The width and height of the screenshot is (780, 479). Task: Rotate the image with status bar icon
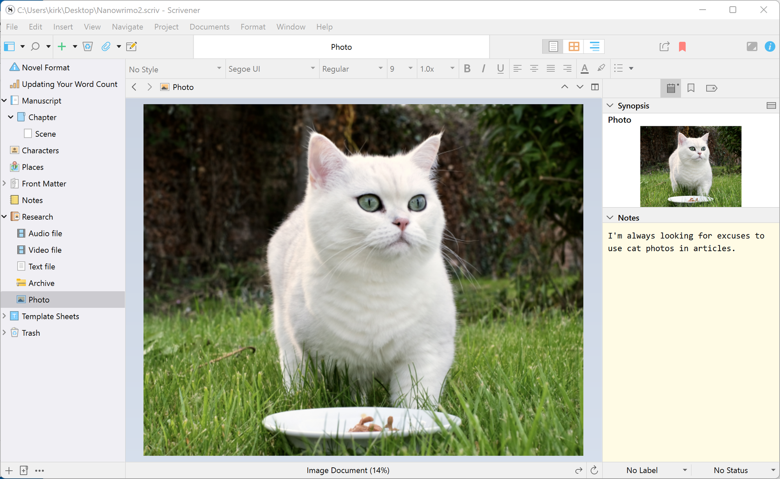pyautogui.click(x=594, y=470)
